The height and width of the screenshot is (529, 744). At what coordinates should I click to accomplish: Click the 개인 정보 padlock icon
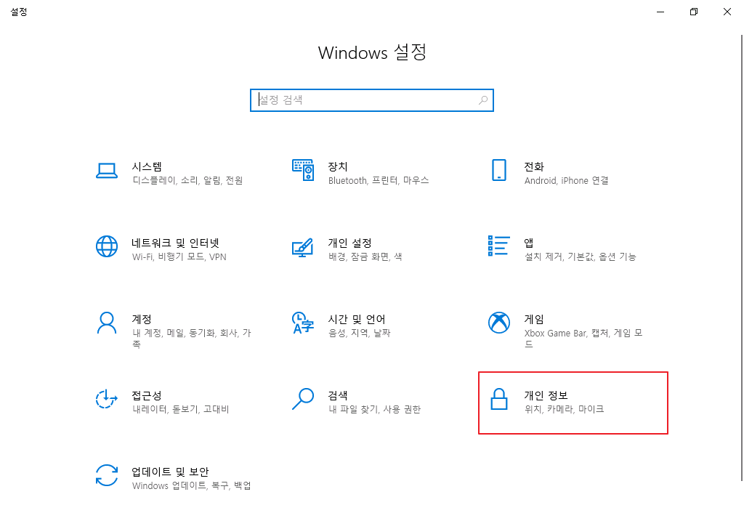(x=498, y=399)
